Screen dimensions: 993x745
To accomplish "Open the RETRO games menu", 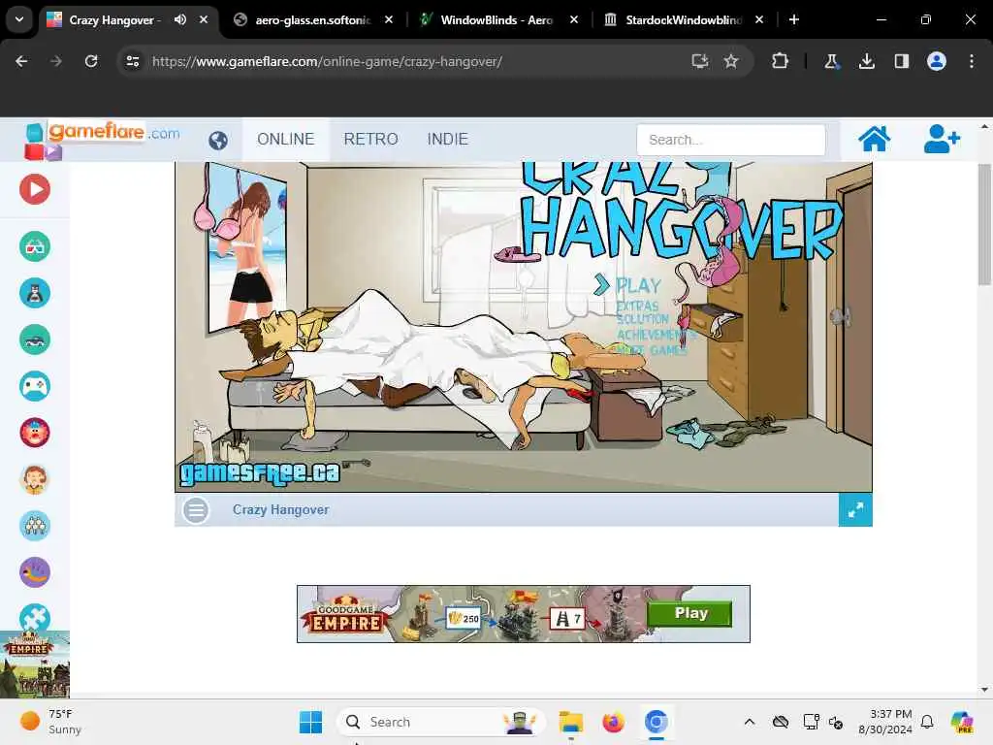I will click(x=371, y=140).
